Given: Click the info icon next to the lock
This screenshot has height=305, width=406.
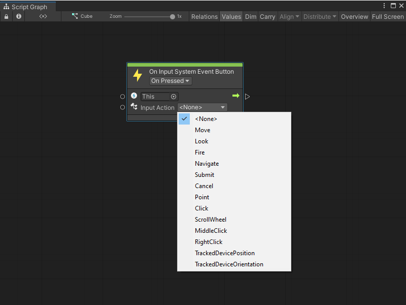Looking at the screenshot, I should tap(18, 16).
